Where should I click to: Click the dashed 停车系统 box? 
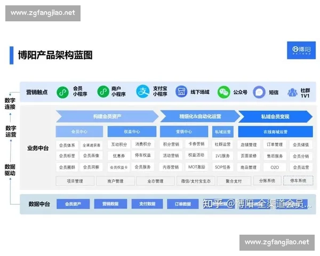(x=298, y=181)
